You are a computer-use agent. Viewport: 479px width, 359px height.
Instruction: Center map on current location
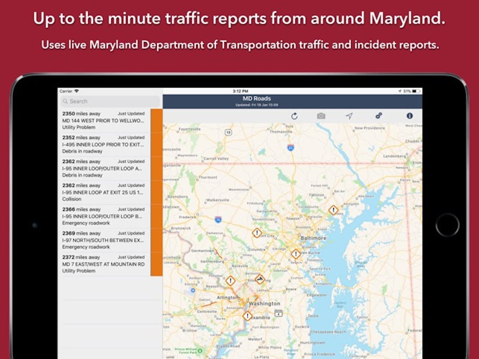pyautogui.click(x=348, y=115)
